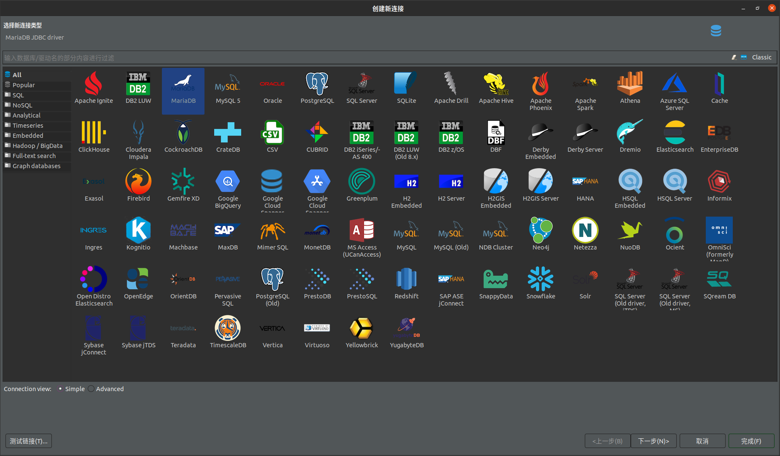
Task: Focus the driver name filter field
Action: 365,58
